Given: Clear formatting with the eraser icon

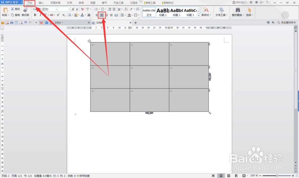Looking at the screenshot, I should coord(83,9).
